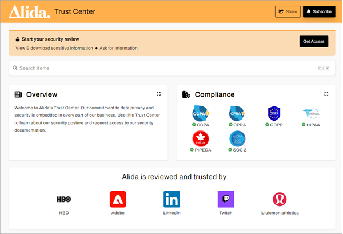The width and height of the screenshot is (343, 234).
Task: Focus the Search items field
Action: coord(172,68)
